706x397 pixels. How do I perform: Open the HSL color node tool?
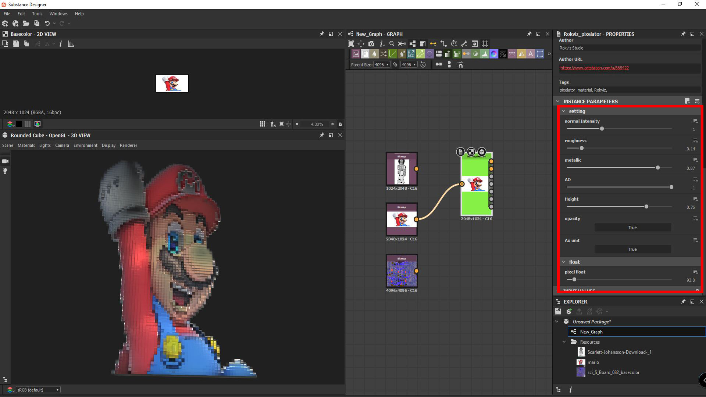click(494, 54)
